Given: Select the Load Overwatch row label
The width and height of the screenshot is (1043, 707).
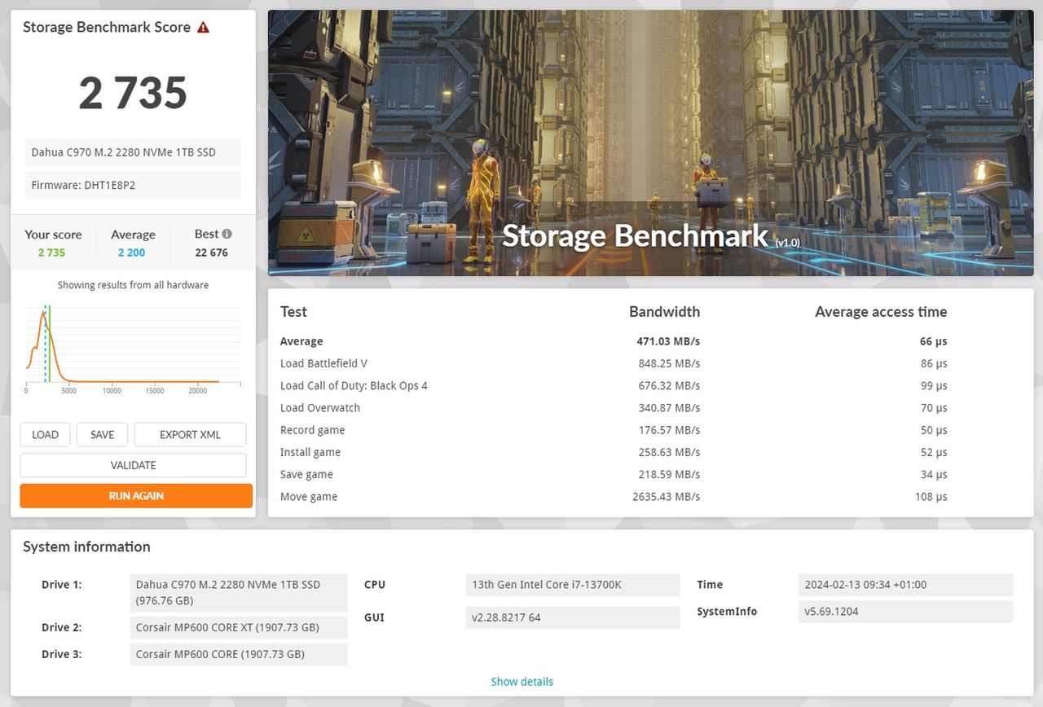Looking at the screenshot, I should (x=320, y=407).
